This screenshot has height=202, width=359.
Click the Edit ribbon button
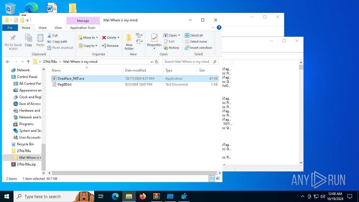click(169, 42)
